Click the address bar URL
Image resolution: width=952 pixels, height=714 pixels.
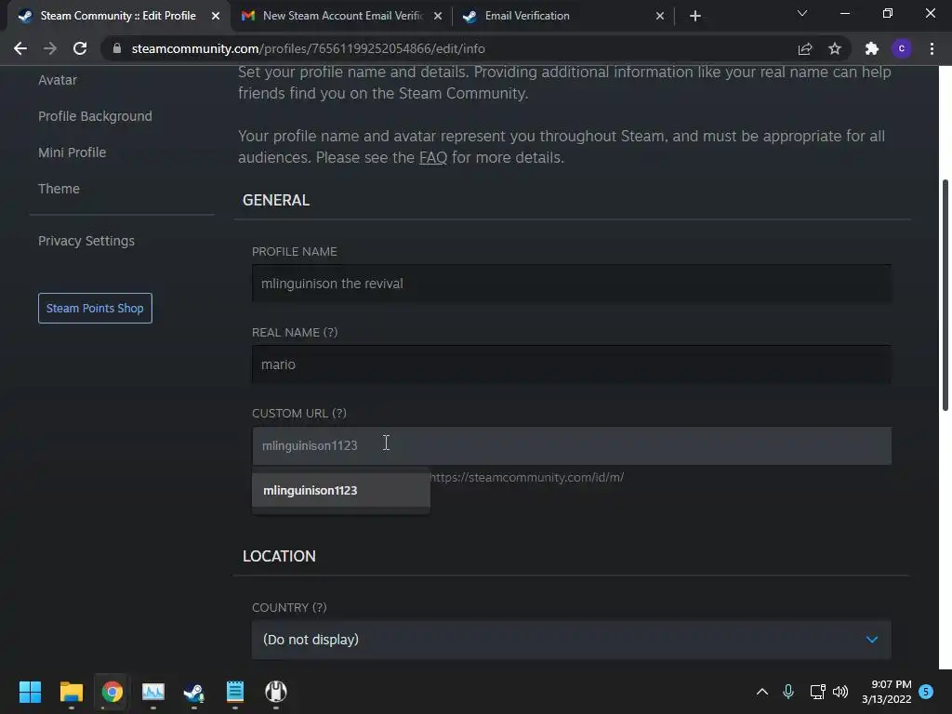[x=308, y=48]
